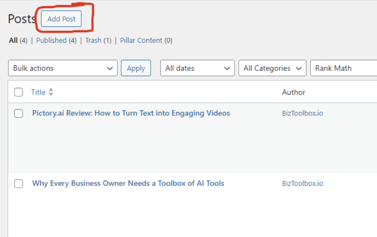
Task: Select the Pictory.ai Review post checkbox
Action: 18,113
